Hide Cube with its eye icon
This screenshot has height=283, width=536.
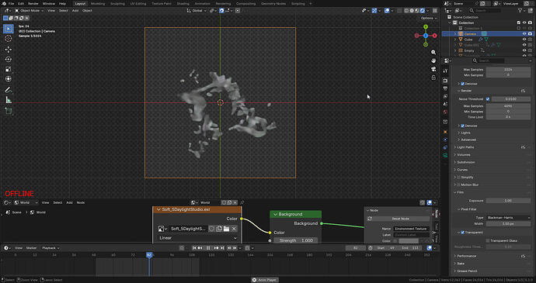point(524,40)
